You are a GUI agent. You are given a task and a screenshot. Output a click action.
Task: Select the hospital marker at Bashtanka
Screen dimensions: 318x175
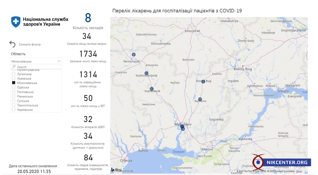coord(200,99)
